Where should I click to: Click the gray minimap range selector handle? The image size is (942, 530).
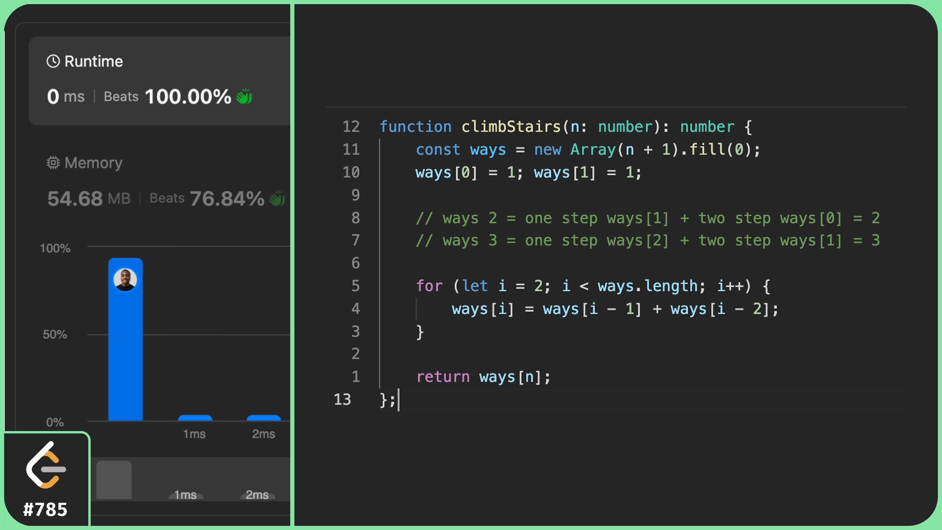point(114,480)
